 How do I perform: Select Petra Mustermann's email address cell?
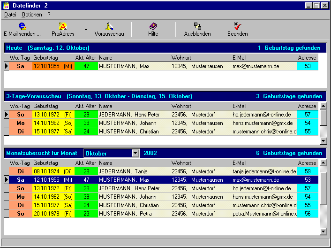tap(264, 214)
